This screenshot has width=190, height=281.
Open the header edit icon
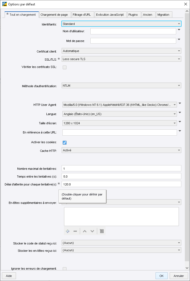101,231
